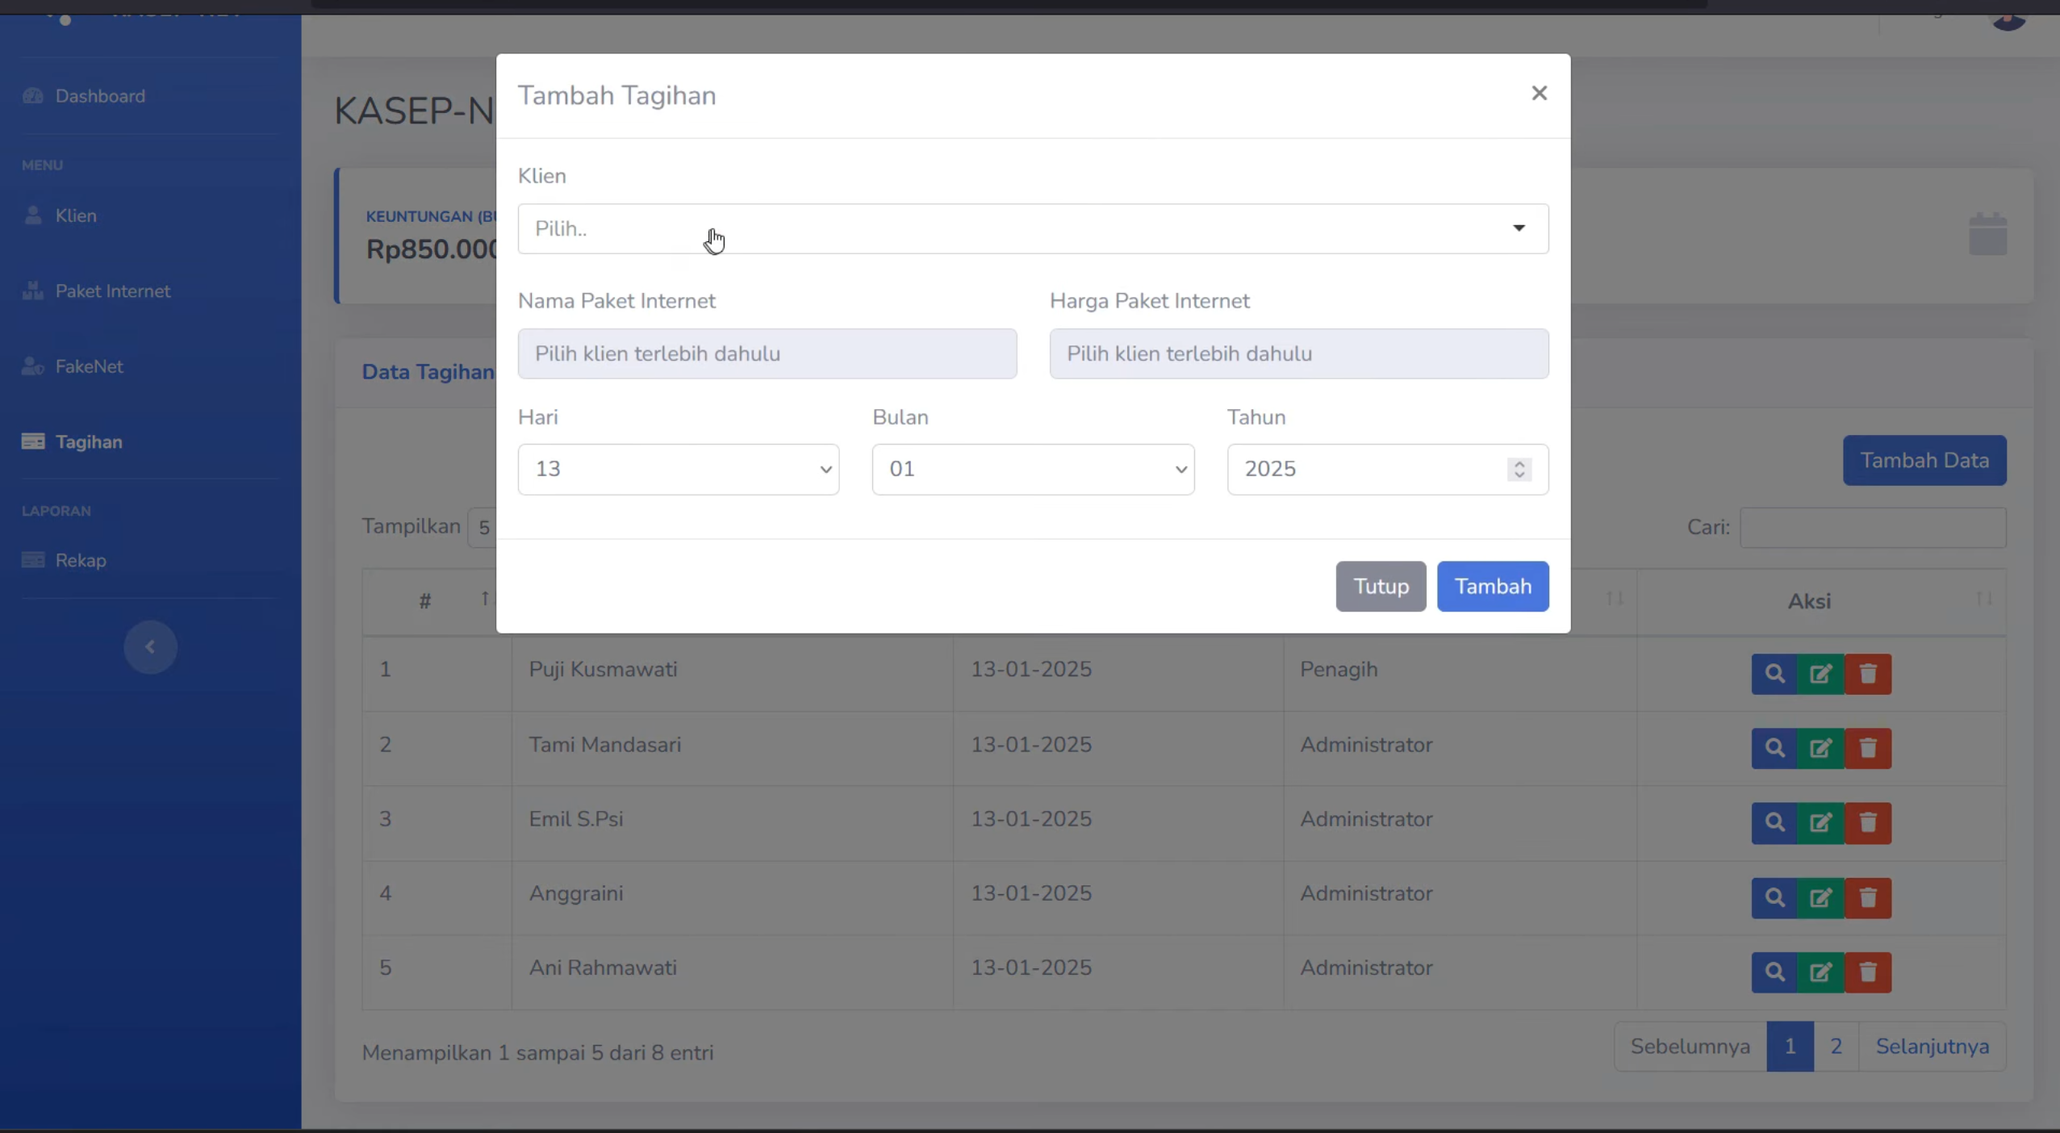Image resolution: width=2060 pixels, height=1133 pixels.
Task: Delete Puji Kusmawati's bill
Action: [x=1867, y=674]
